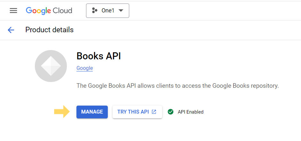Select the Google Books API description text
The height and width of the screenshot is (141, 301).
coord(178,86)
